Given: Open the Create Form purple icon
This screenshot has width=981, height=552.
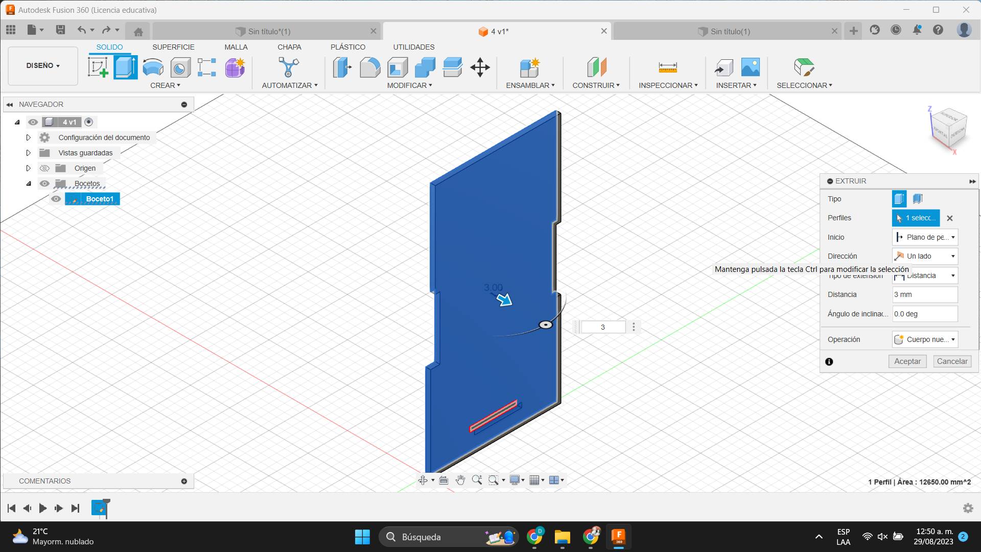Looking at the screenshot, I should (235, 67).
